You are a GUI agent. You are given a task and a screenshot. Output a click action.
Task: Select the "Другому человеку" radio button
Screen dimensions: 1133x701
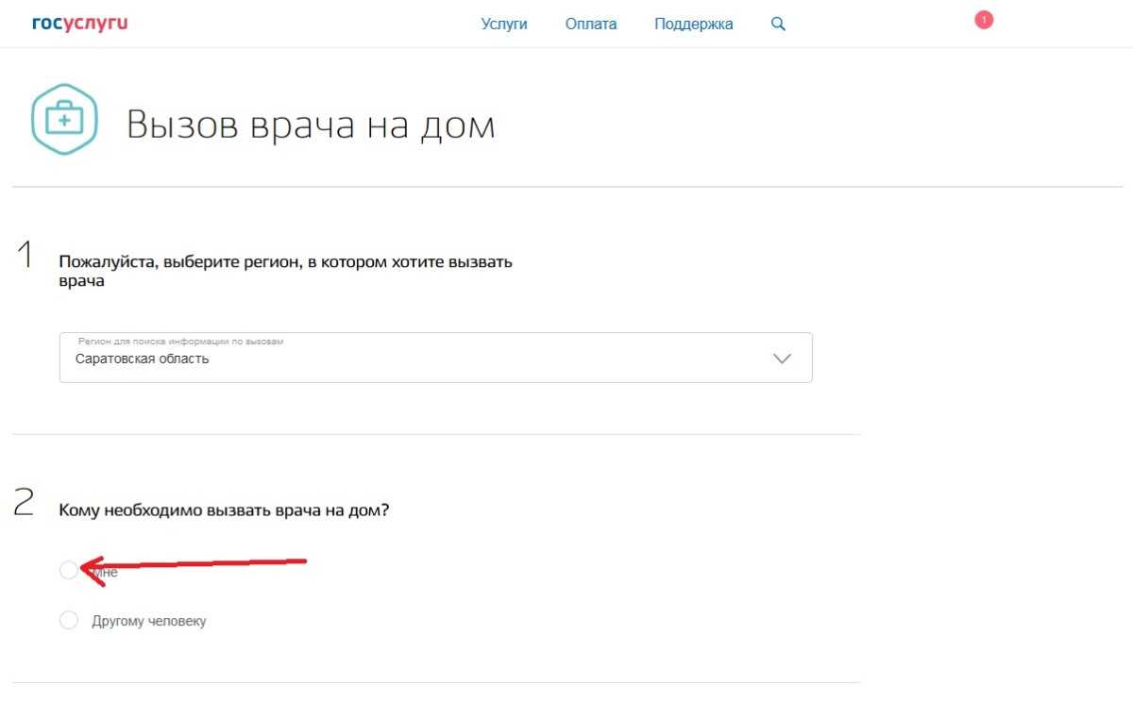coord(68,620)
